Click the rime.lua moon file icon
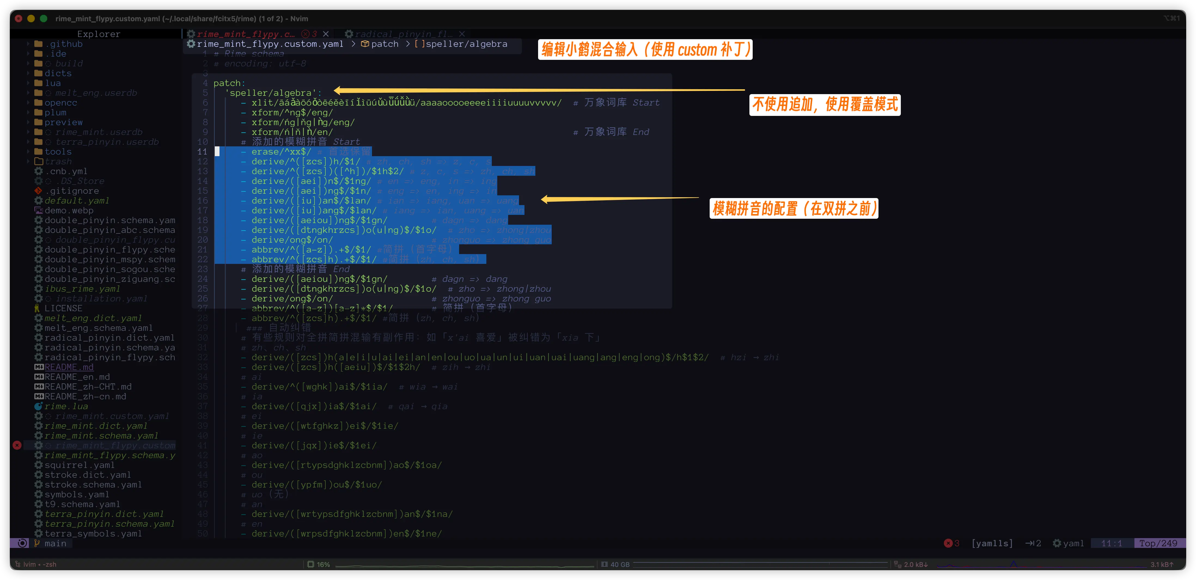Screen dimensions: 1196x580 (39, 406)
